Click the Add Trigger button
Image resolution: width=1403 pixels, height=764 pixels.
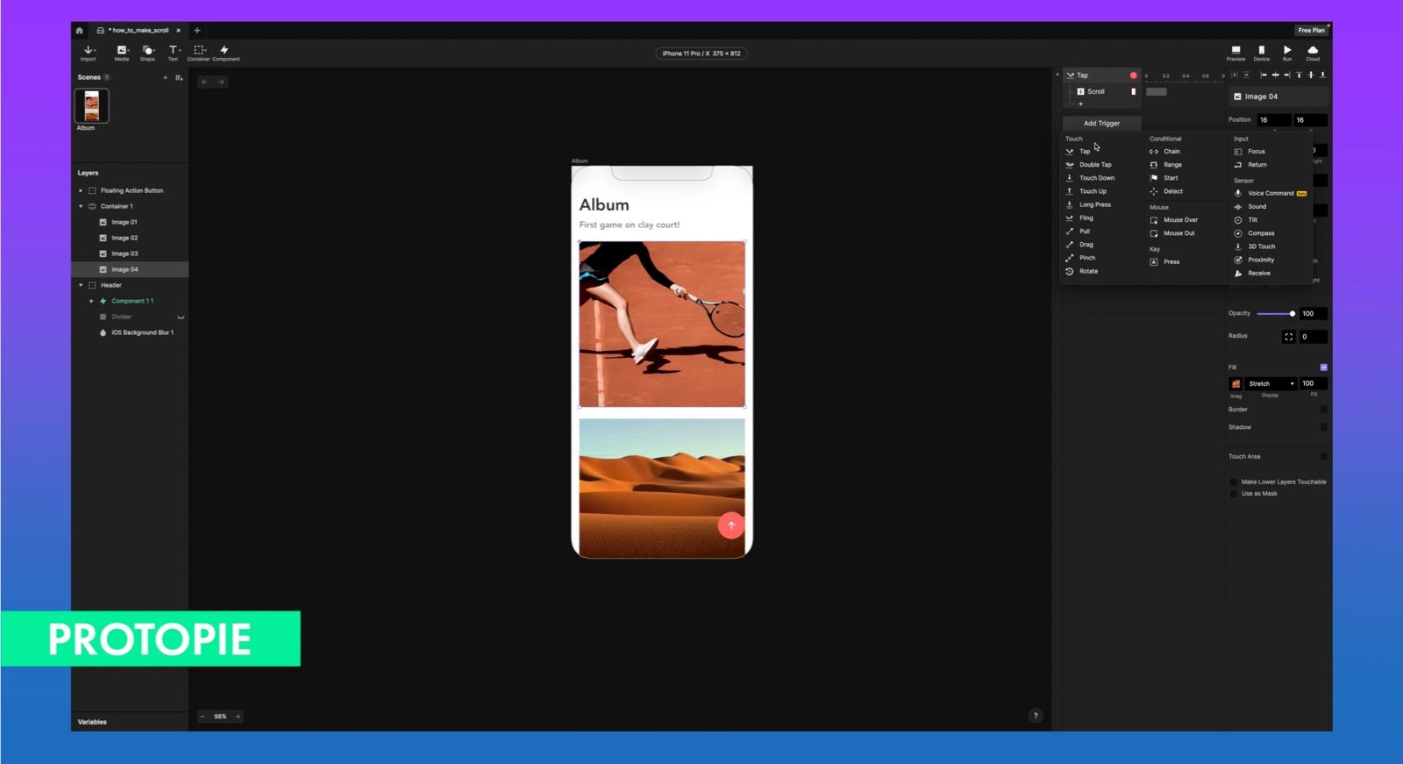(1102, 124)
